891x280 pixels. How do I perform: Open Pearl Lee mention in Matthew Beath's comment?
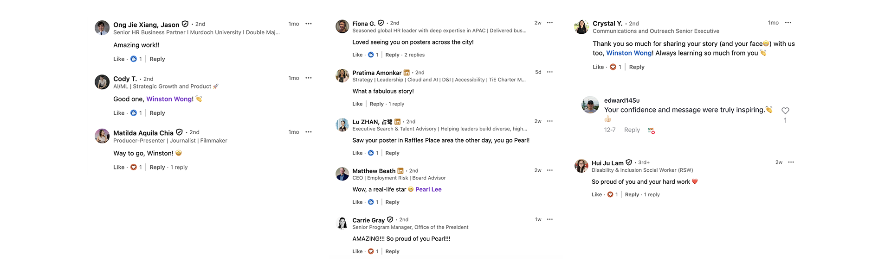(428, 189)
